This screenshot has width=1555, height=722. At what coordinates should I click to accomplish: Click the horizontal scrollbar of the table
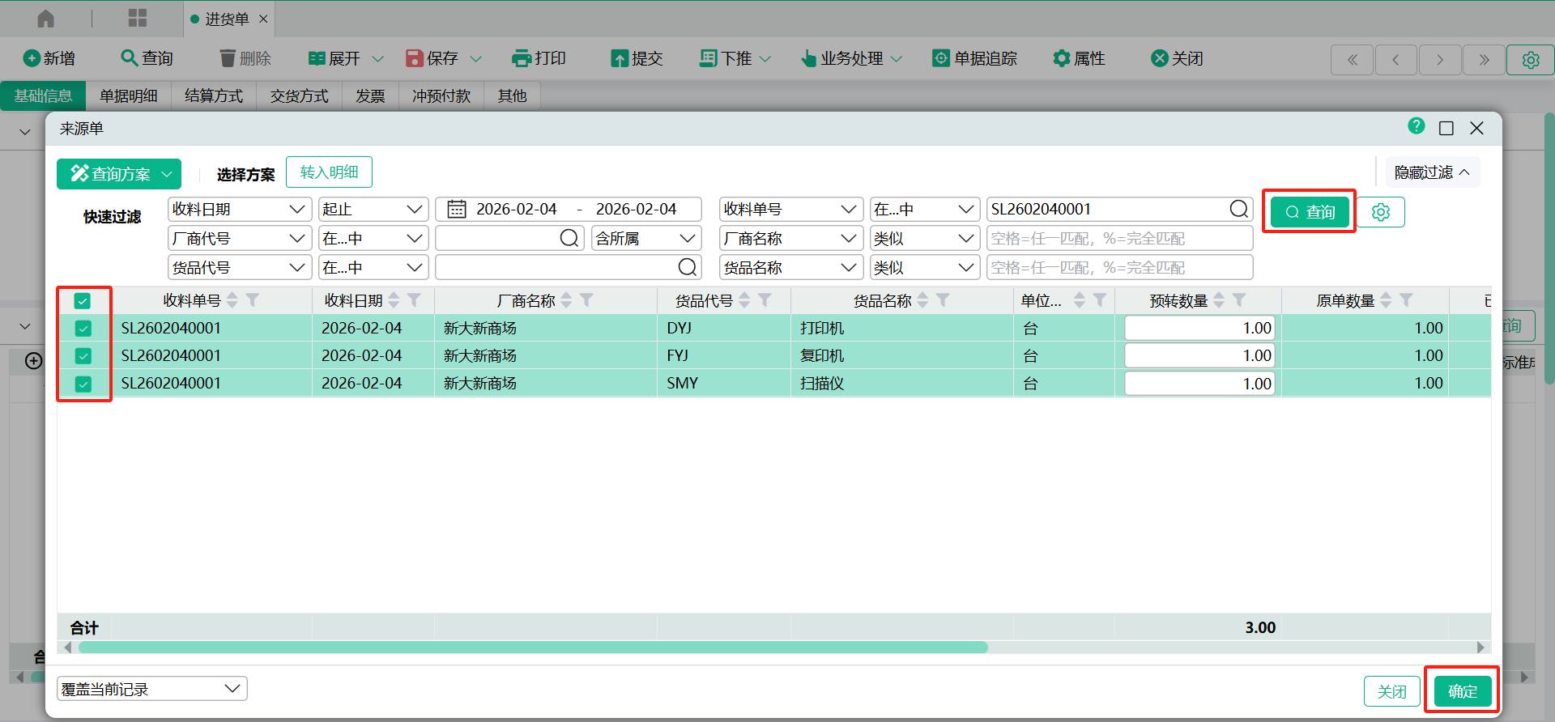click(533, 648)
